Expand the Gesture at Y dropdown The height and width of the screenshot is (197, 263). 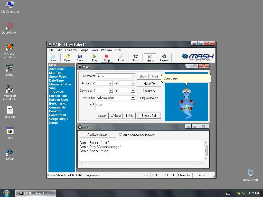point(133,91)
